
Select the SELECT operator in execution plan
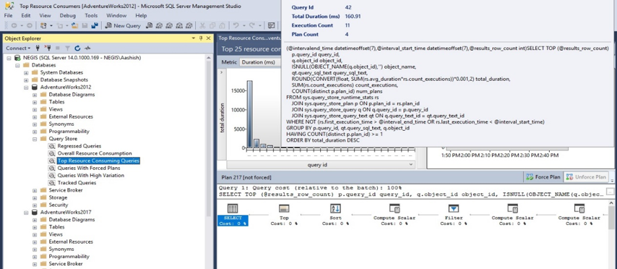[233, 215]
